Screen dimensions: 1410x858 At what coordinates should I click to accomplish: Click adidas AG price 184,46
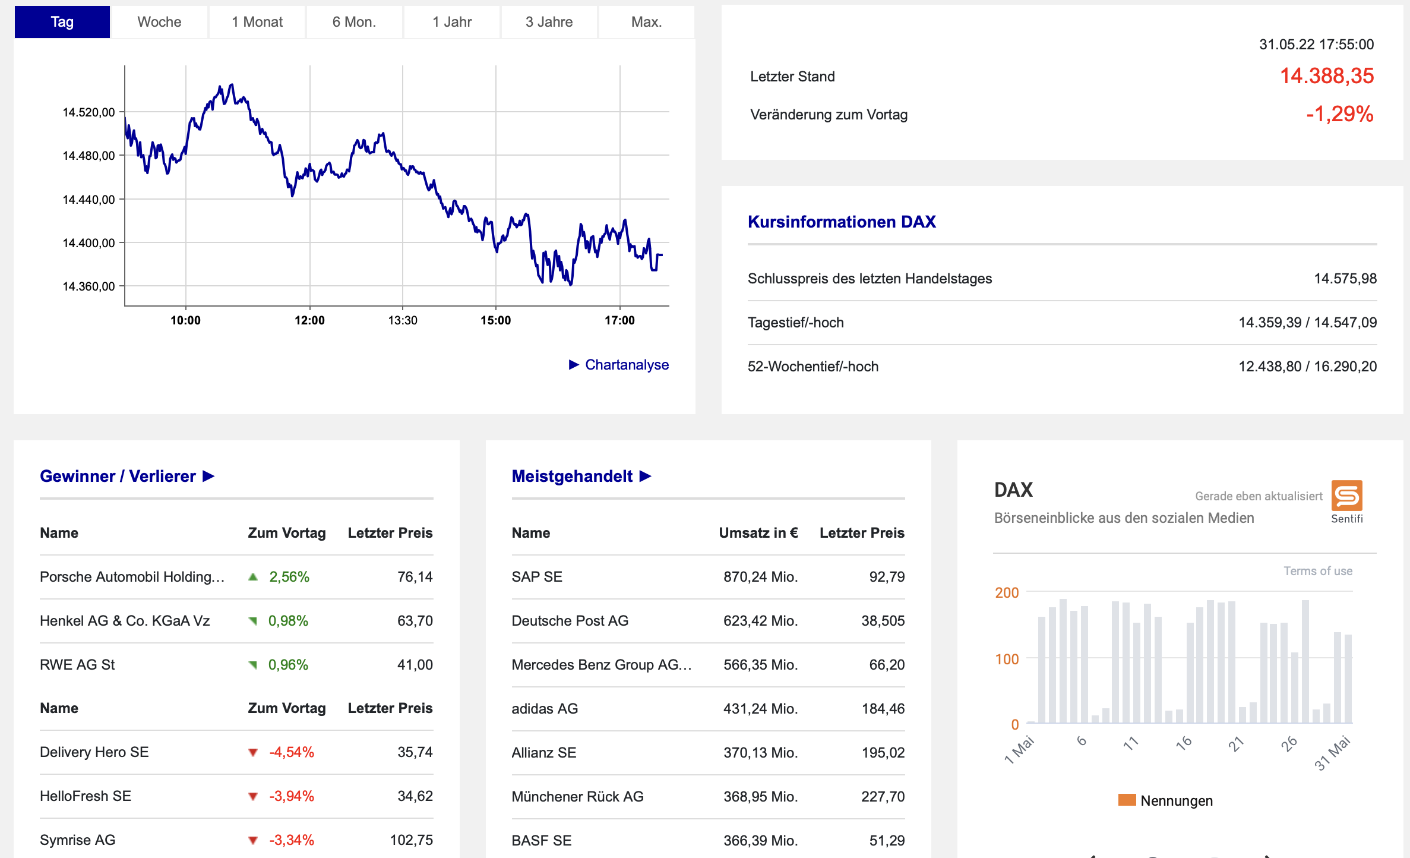(883, 708)
